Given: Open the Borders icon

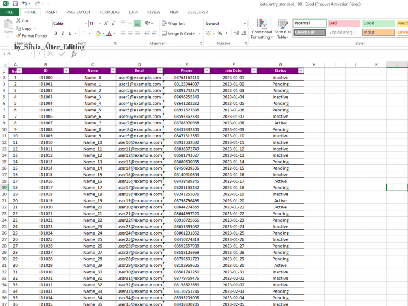Looking at the screenshot, I should click(84, 33).
